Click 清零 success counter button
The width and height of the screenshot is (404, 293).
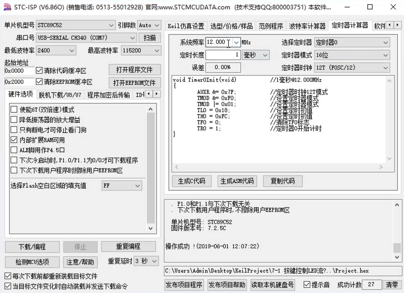pyautogui.click(x=392, y=285)
